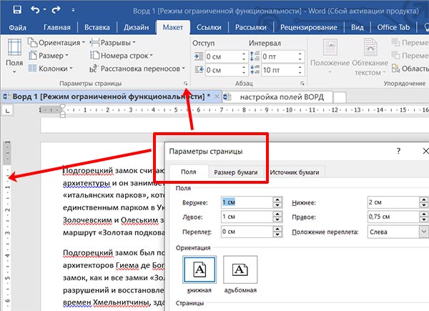Undo the last action
The width and height of the screenshot is (429, 311).
click(35, 10)
